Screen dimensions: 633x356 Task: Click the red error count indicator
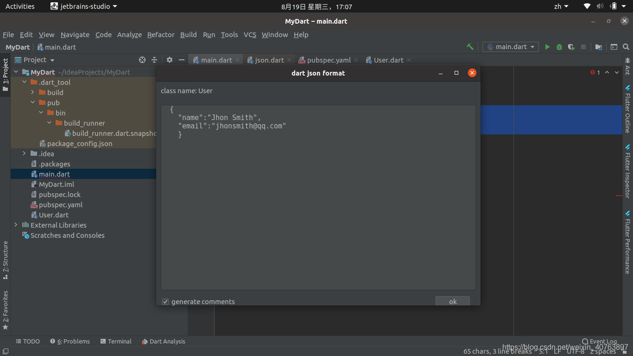(595, 72)
